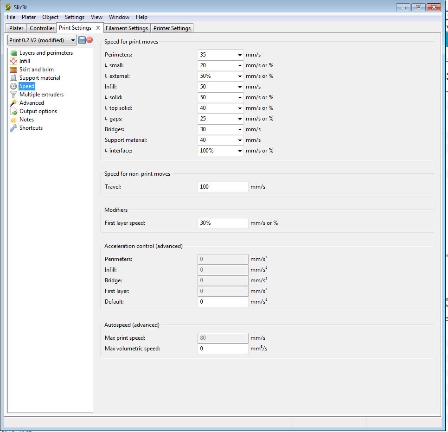Select Support material page
Image resolution: width=448 pixels, height=432 pixels.
40,78
